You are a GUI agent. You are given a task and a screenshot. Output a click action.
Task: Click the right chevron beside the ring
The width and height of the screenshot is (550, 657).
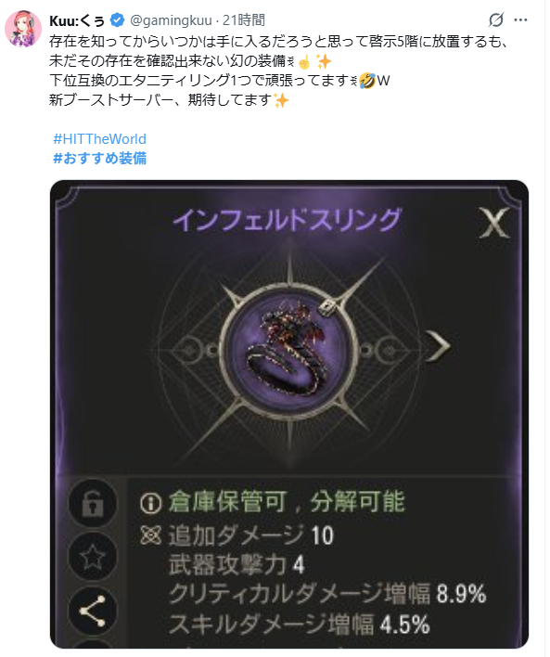coord(438,346)
